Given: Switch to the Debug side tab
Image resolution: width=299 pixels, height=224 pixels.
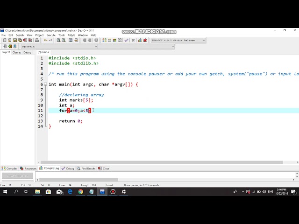Looking at the screenshot, I should coord(27,52).
